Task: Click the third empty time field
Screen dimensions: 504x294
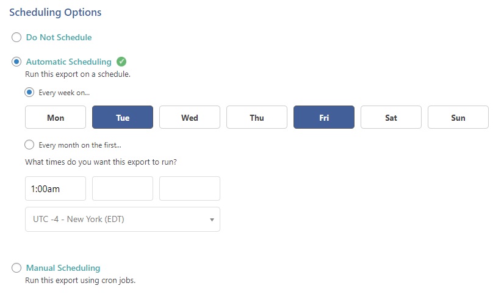Action: pos(190,188)
